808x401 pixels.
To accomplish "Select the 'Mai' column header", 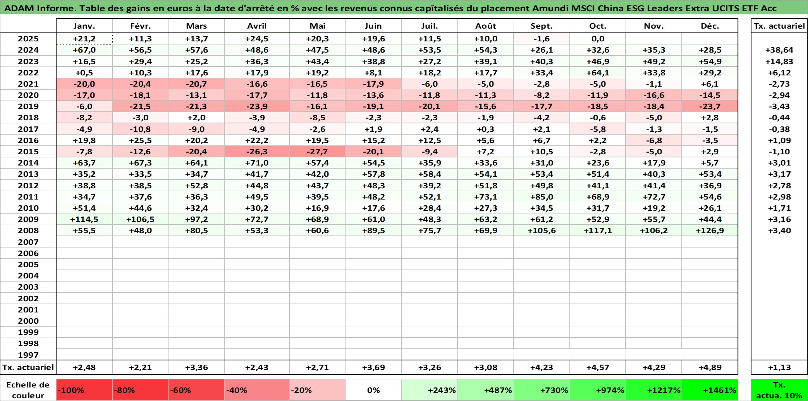I will (317, 26).
